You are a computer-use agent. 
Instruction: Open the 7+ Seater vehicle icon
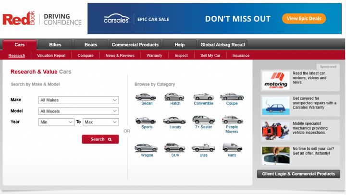click(203, 120)
